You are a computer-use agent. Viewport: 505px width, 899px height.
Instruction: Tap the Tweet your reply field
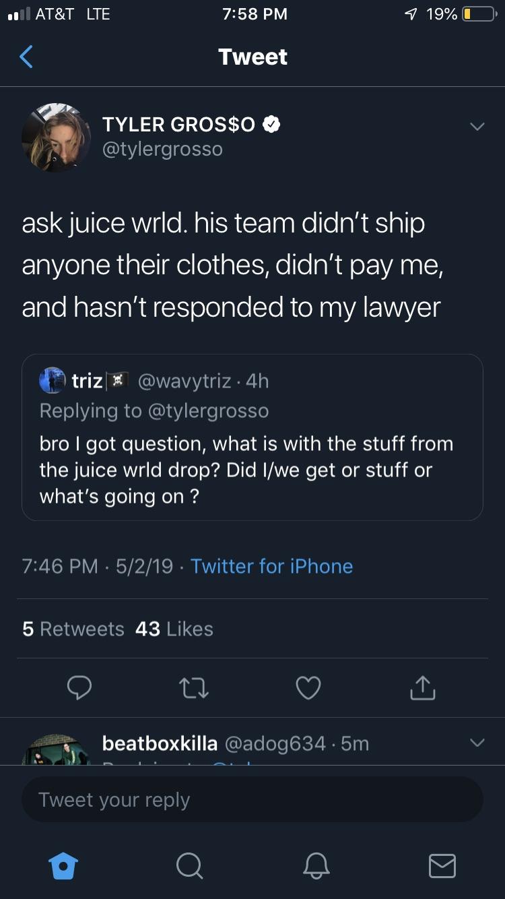[x=252, y=799]
